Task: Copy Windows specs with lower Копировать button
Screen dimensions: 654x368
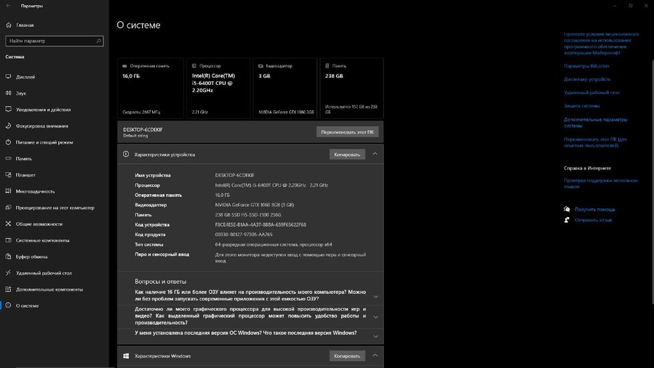Action: [x=347, y=356]
